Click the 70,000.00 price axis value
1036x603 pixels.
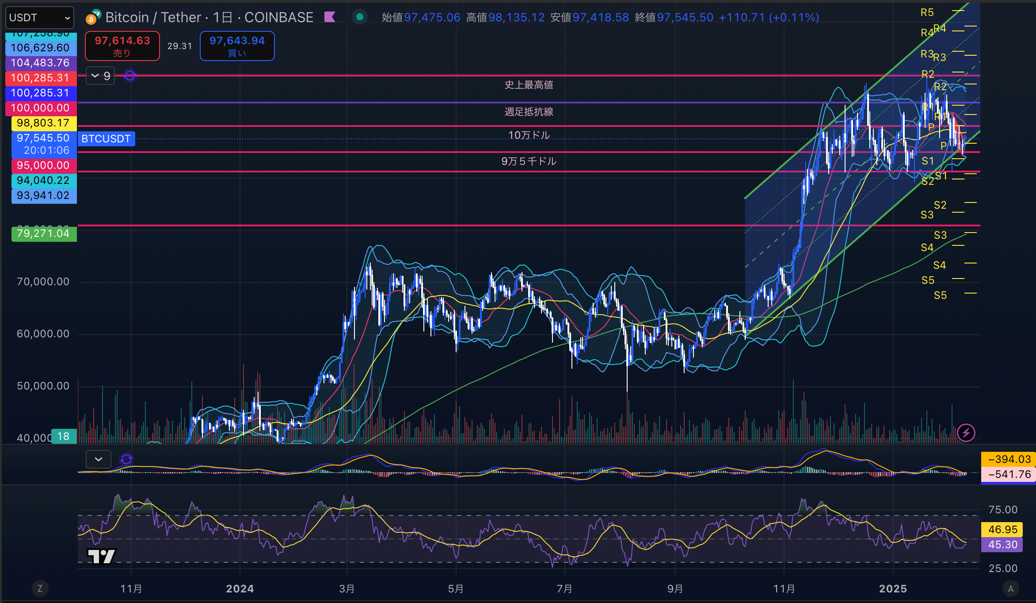coord(43,282)
